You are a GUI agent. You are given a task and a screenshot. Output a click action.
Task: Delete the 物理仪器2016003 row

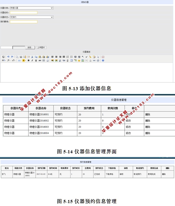[x=148, y=127]
